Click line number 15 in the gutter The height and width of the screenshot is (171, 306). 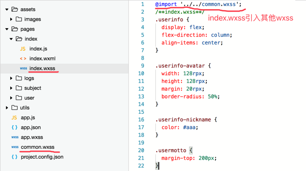tap(141, 112)
